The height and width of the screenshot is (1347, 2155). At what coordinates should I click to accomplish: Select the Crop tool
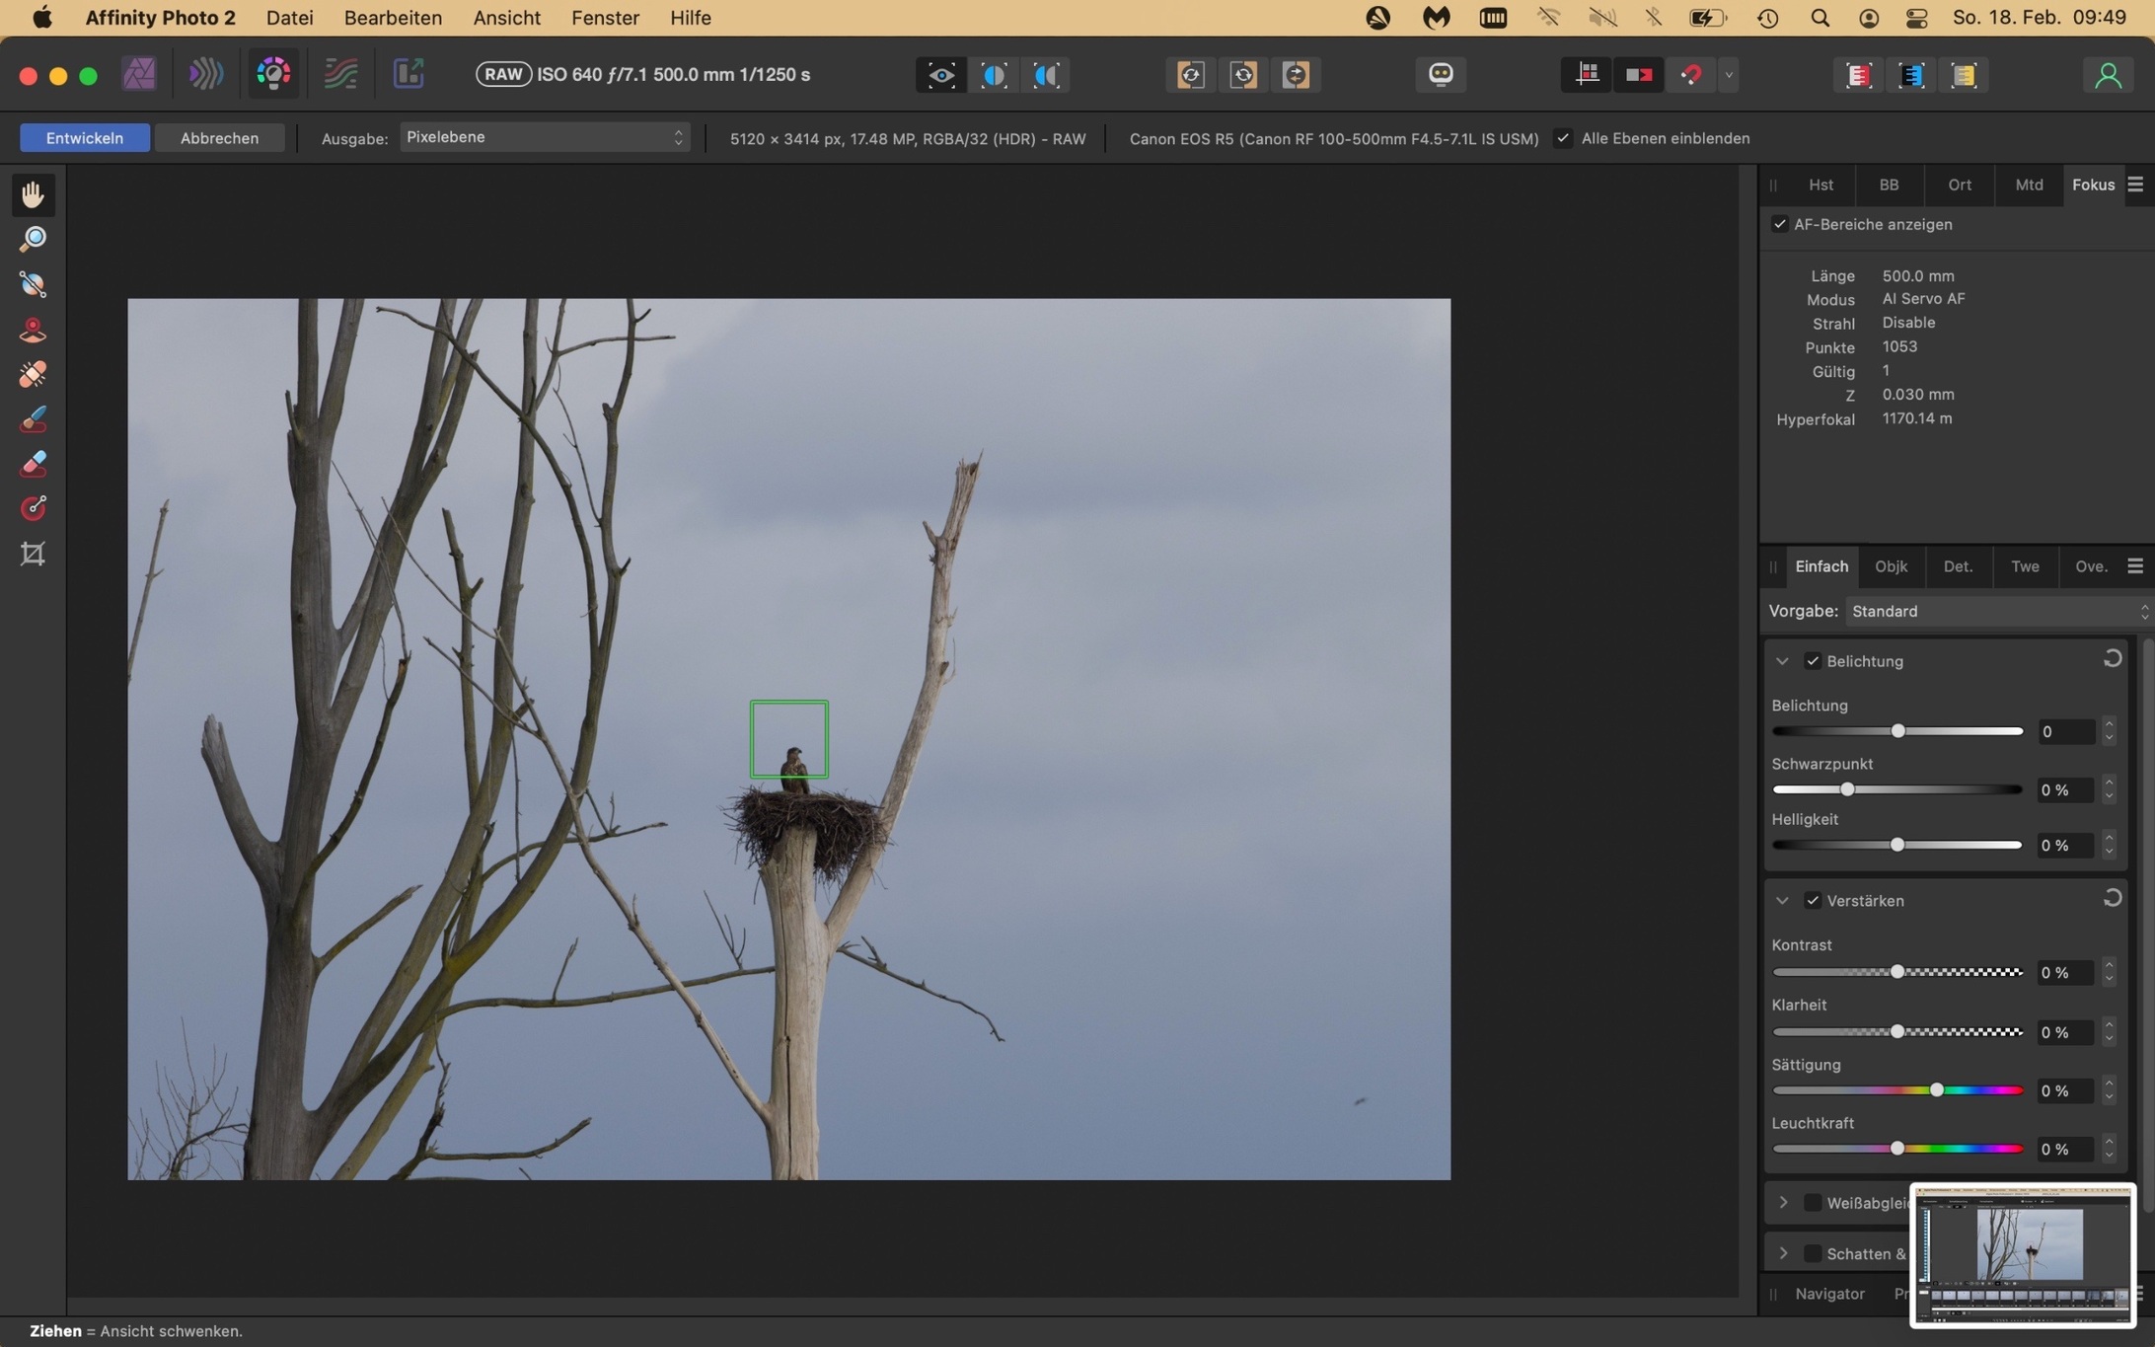(33, 554)
